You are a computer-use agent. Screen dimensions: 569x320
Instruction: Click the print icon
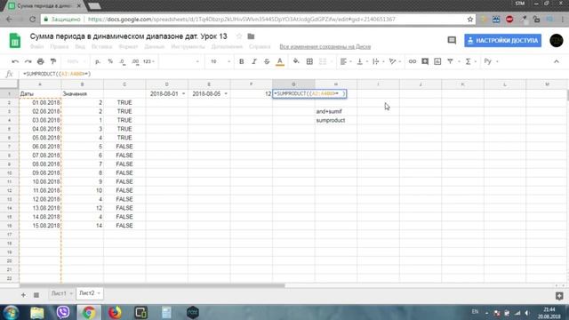pyautogui.click(x=41, y=61)
